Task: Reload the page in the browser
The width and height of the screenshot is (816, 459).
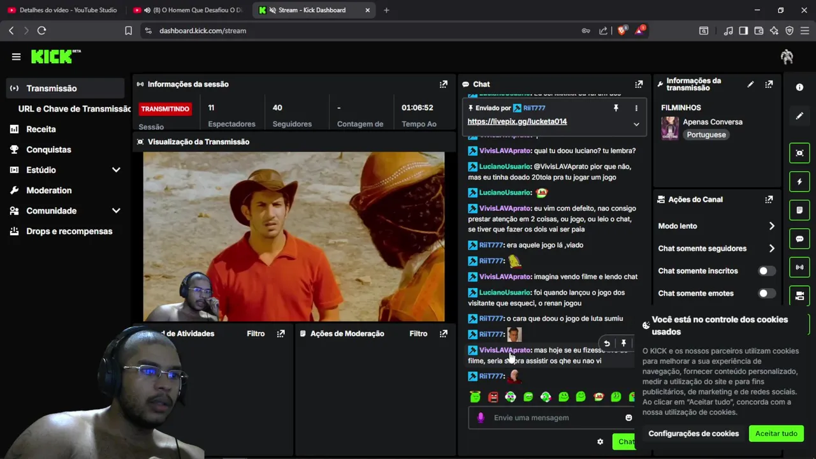Action: point(41,31)
